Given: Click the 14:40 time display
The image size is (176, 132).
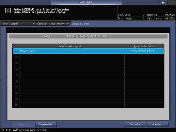Looking at the screenshot, I should coord(7,130).
